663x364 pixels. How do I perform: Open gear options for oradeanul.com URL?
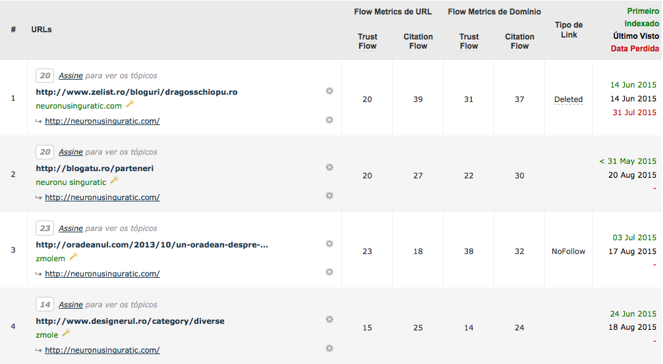[x=330, y=244]
